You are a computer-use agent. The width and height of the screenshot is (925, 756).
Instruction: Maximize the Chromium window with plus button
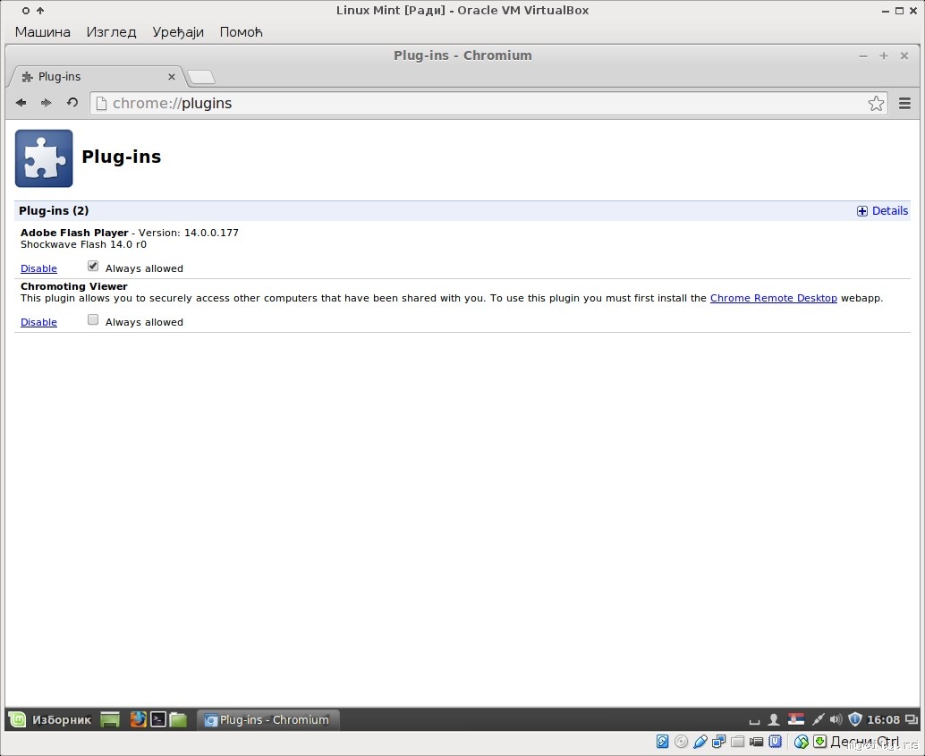[884, 55]
